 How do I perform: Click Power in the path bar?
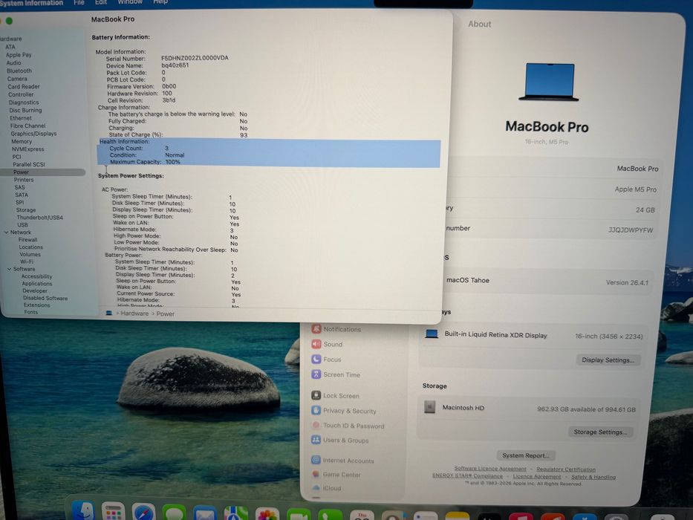pyautogui.click(x=166, y=313)
